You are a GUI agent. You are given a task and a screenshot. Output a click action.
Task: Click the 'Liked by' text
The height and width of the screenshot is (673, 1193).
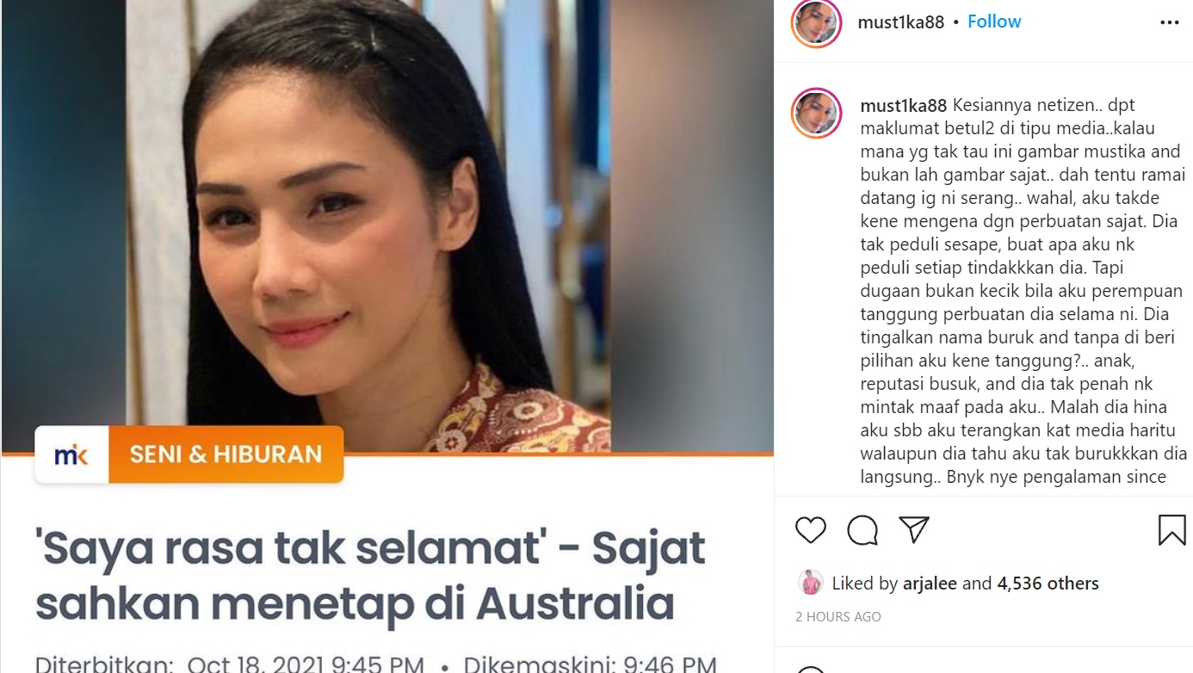pos(865,583)
